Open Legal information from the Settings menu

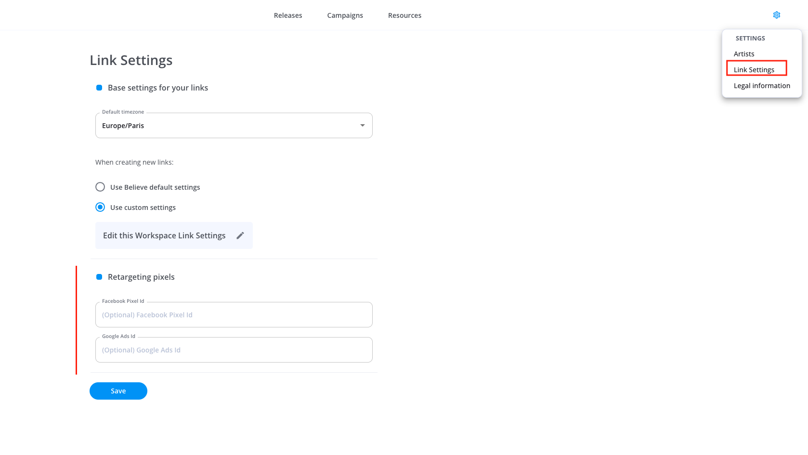point(762,86)
